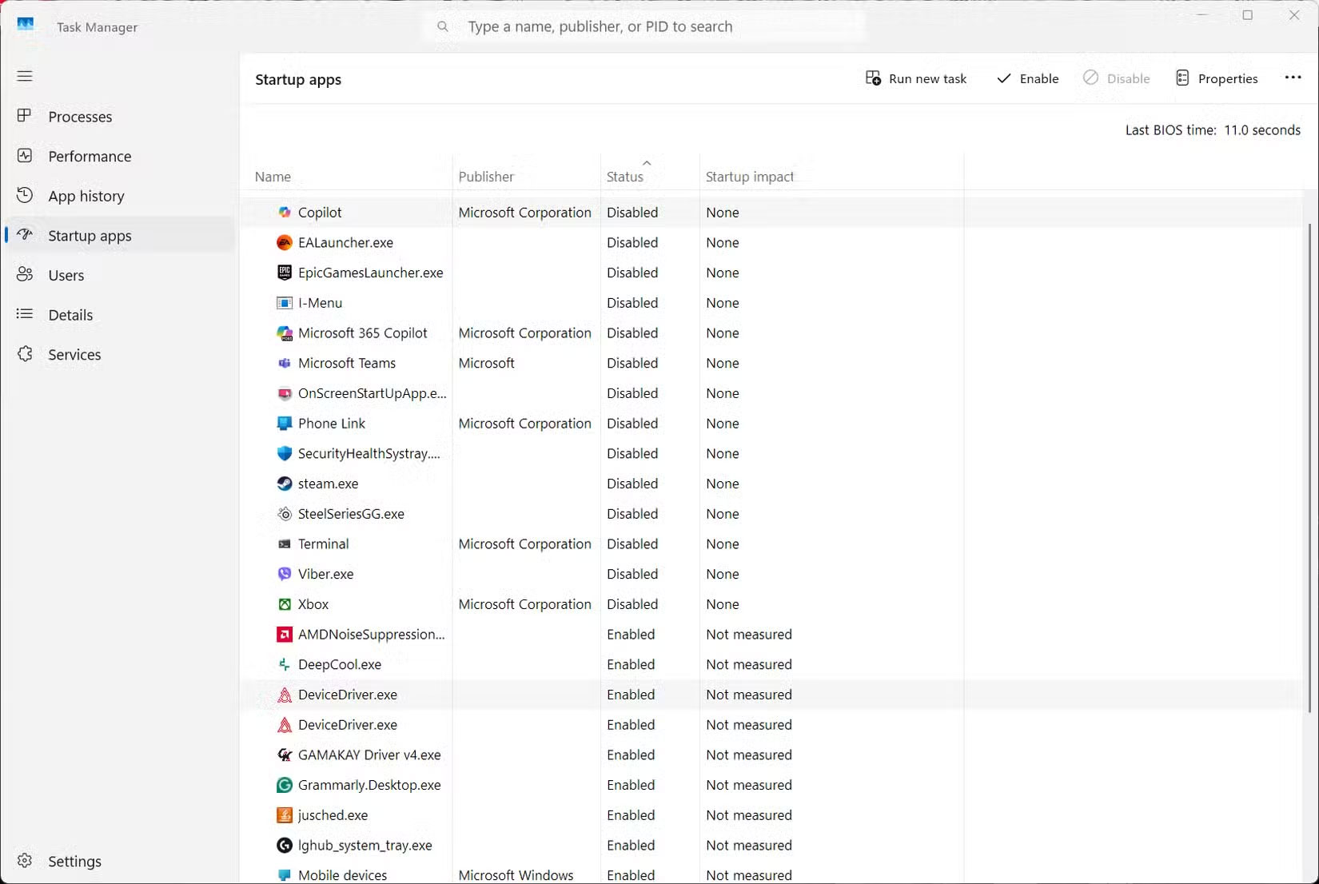This screenshot has width=1319, height=884.
Task: Click the Steam icon in the app list
Action: pyautogui.click(x=285, y=484)
